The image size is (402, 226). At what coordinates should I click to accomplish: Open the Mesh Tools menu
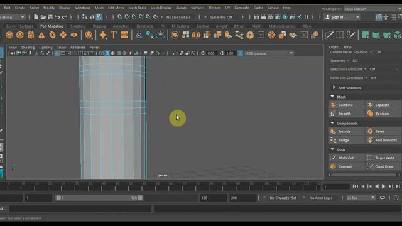coord(137,8)
